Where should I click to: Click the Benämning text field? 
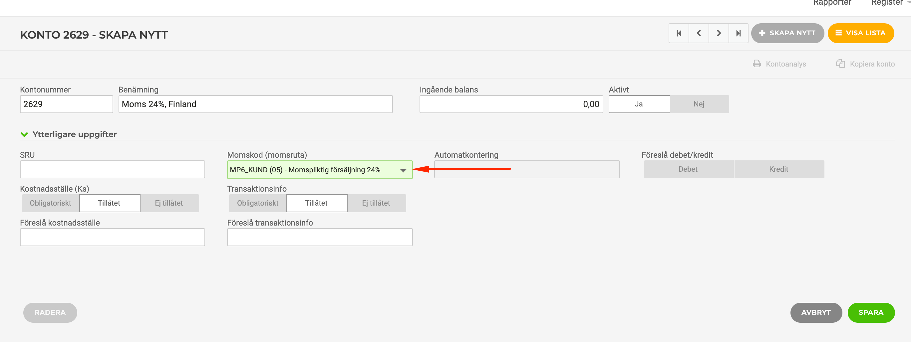(255, 104)
